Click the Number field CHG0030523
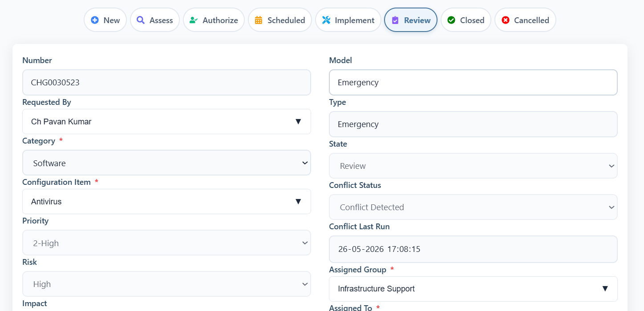This screenshot has width=644, height=311. point(166,82)
